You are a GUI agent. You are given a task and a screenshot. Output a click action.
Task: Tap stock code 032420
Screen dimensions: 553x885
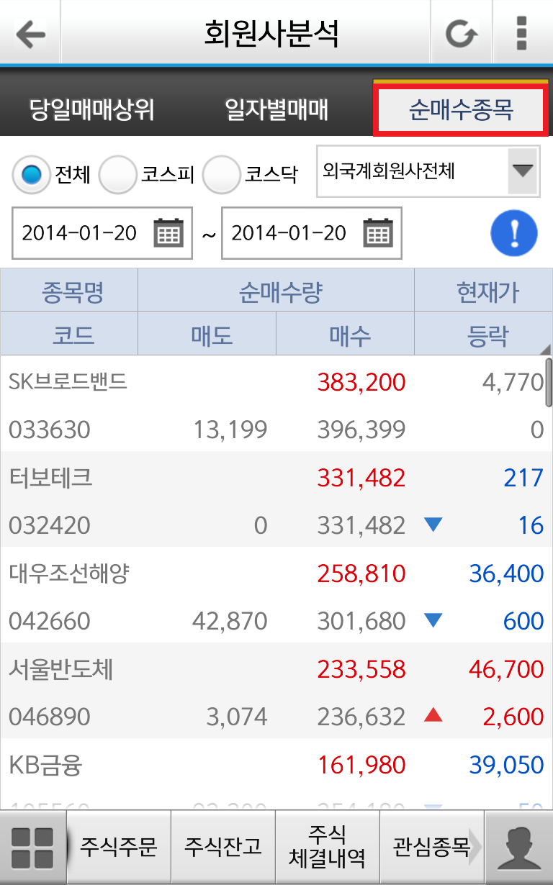(x=50, y=525)
